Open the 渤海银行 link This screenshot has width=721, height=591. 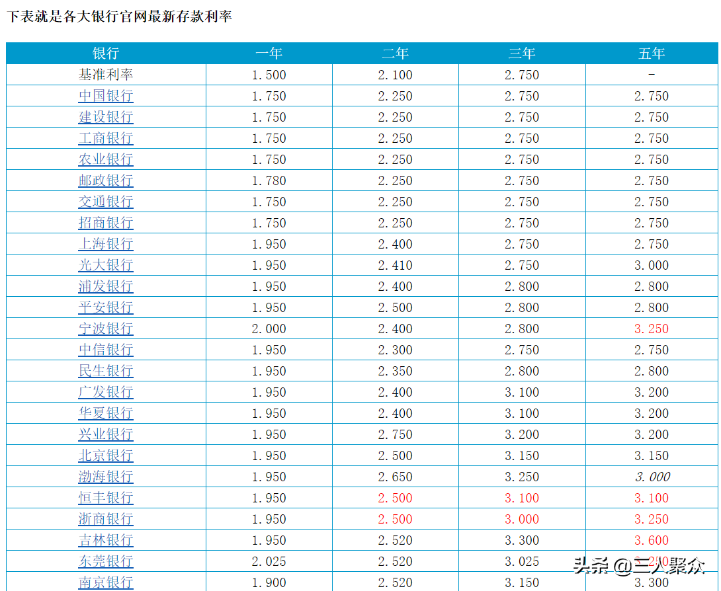coord(106,476)
